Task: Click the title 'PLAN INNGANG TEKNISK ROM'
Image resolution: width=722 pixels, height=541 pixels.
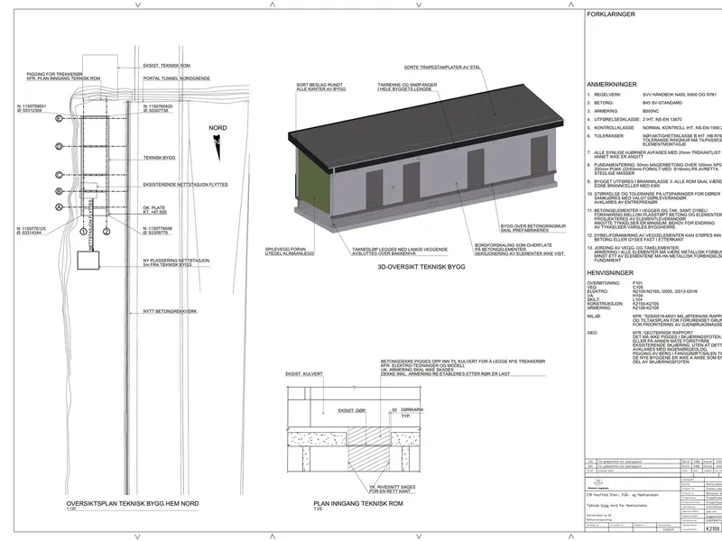Action: pos(358,504)
